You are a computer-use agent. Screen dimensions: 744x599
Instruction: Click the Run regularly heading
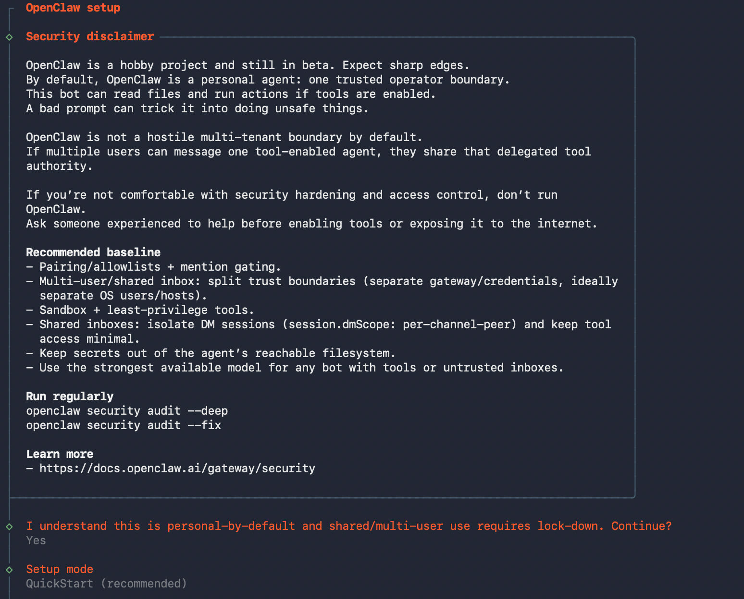click(x=70, y=396)
